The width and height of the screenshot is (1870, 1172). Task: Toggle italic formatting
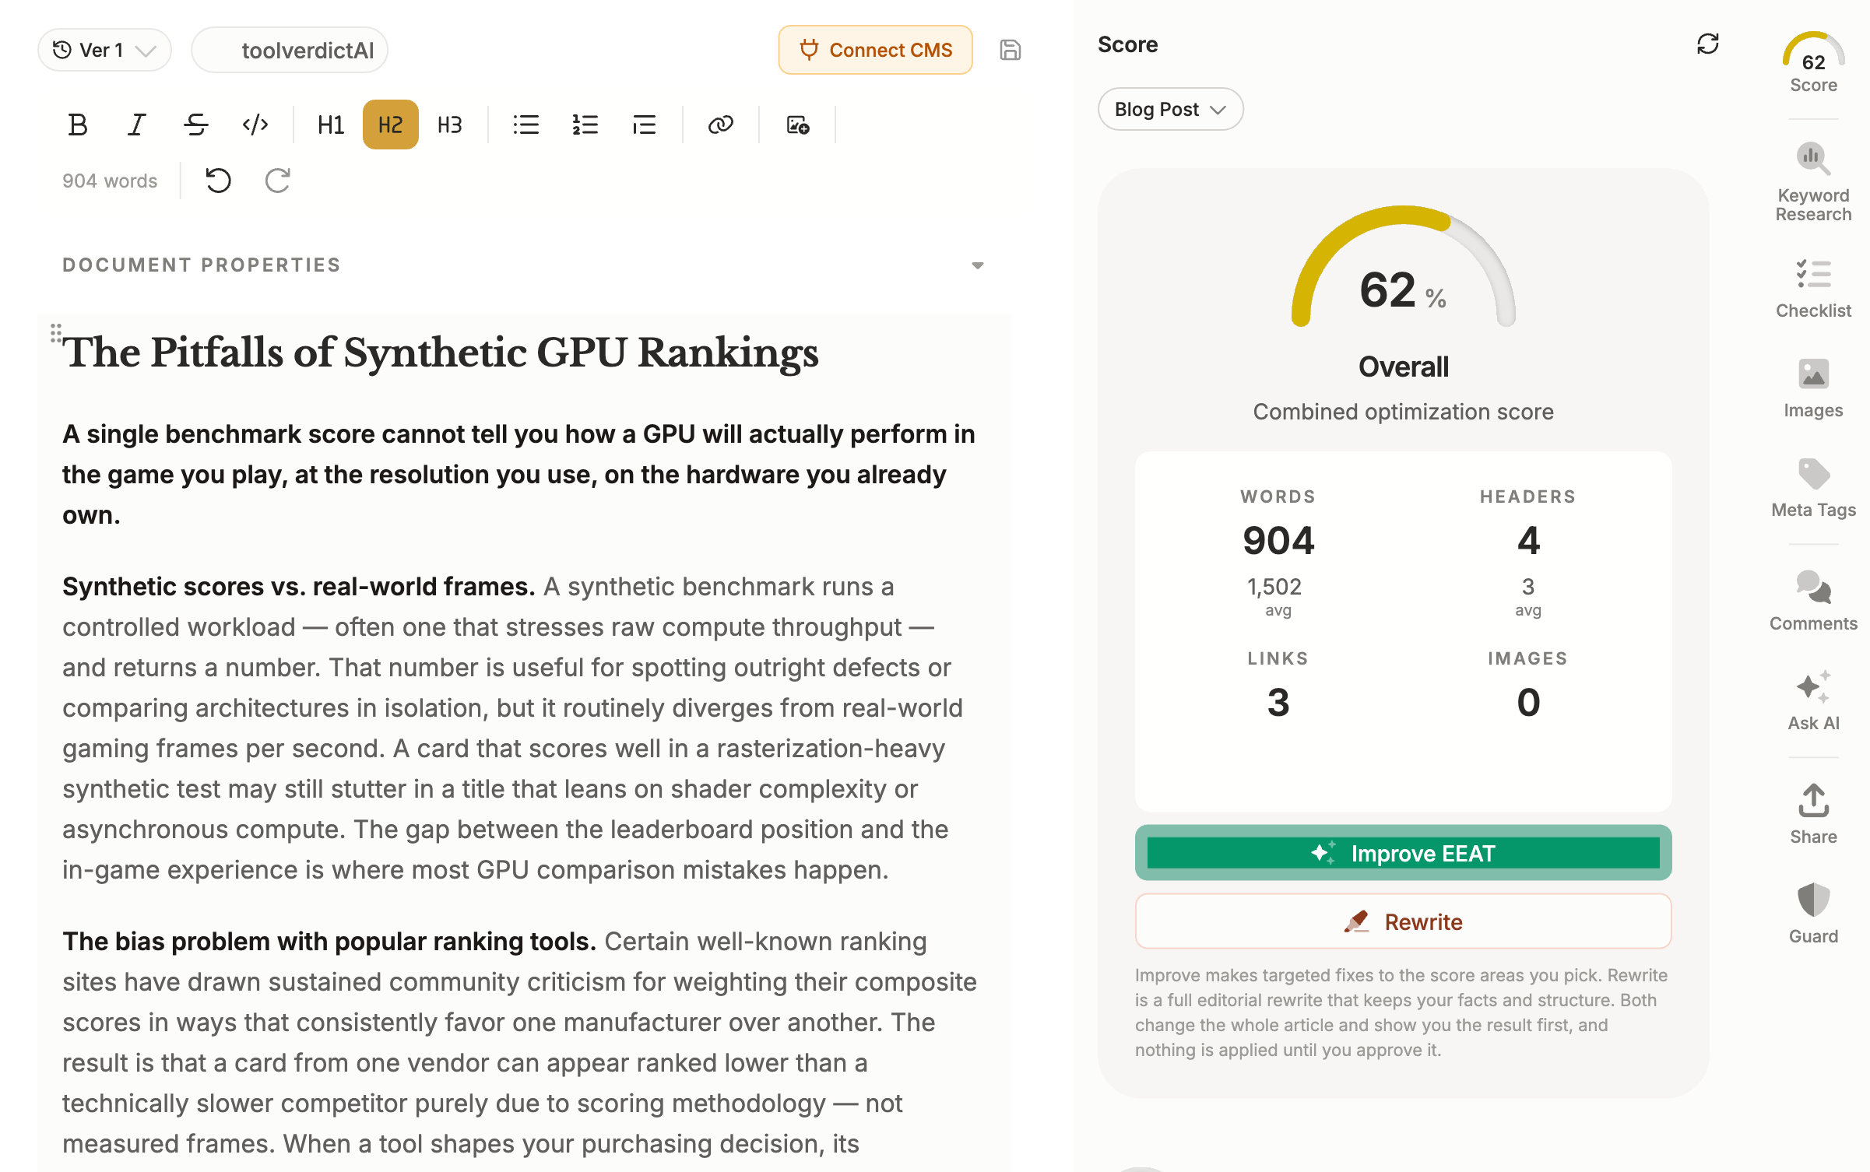(137, 125)
